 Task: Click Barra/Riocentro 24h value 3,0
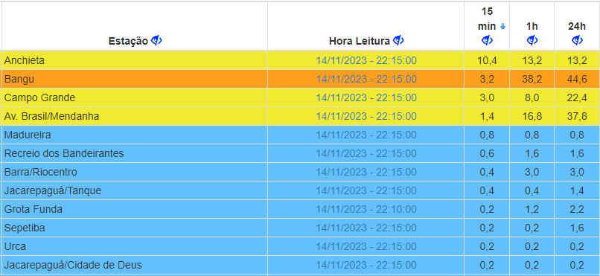pos(577,173)
